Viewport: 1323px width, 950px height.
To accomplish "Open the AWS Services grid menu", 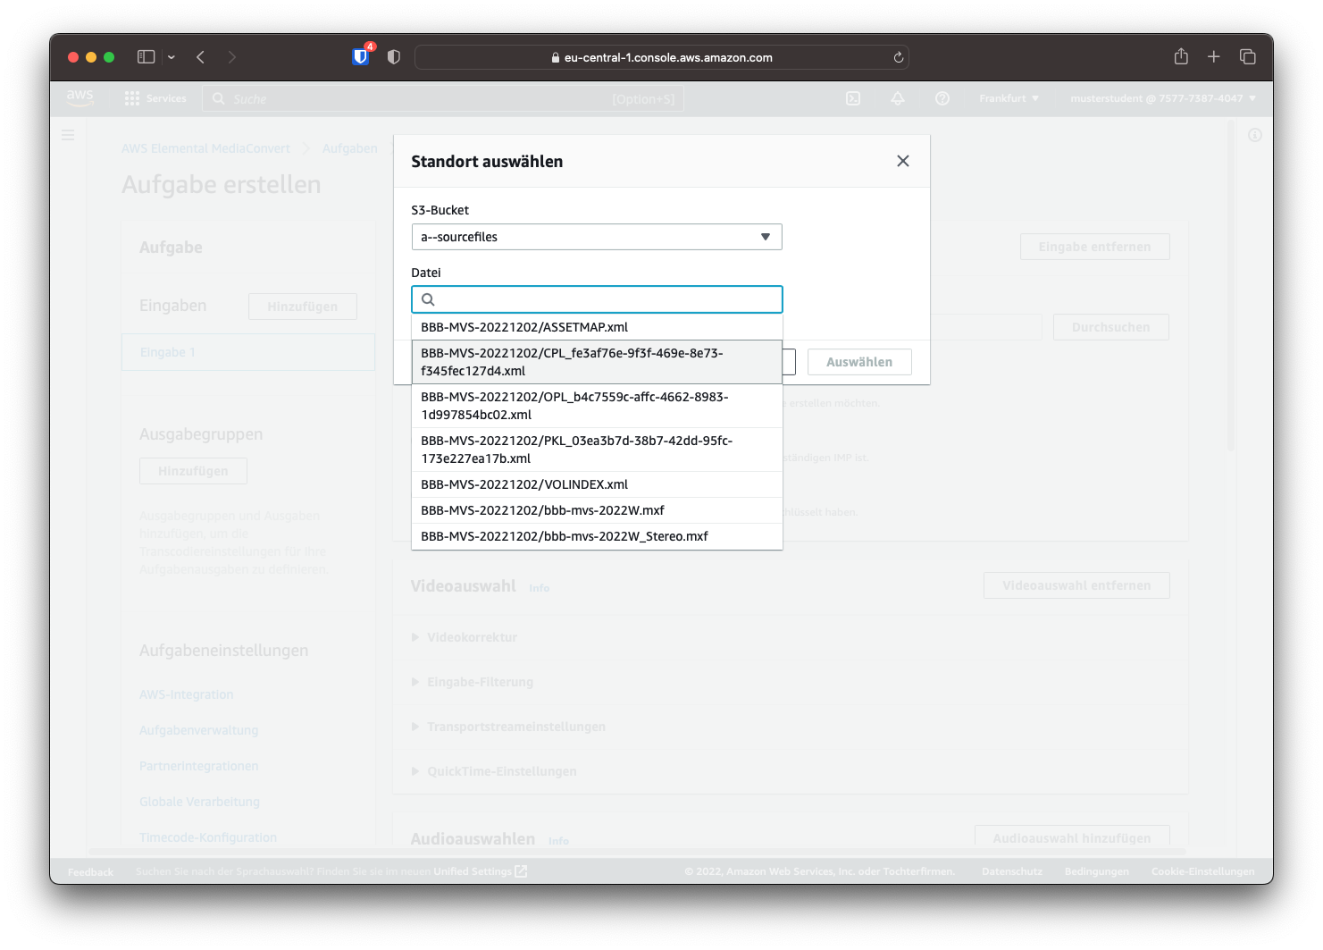I will click(x=155, y=98).
